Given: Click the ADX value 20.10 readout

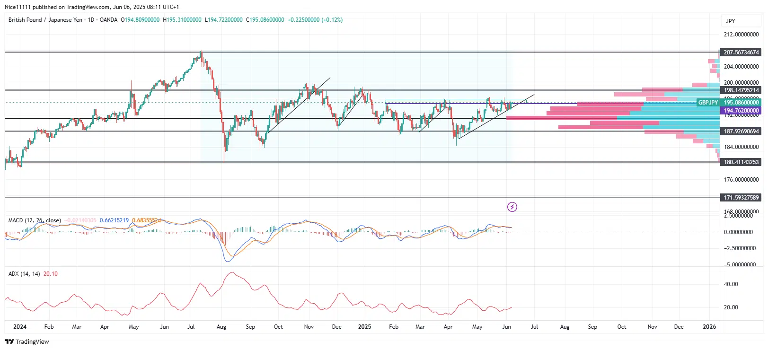Looking at the screenshot, I should [x=51, y=274].
